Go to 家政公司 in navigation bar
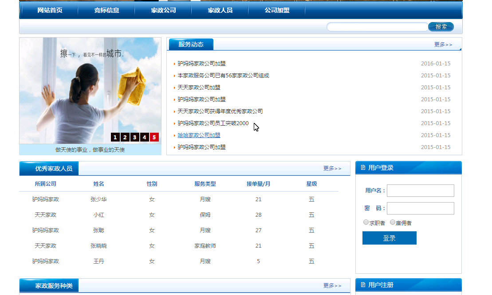The width and height of the screenshot is (492, 295). pyautogui.click(x=163, y=10)
